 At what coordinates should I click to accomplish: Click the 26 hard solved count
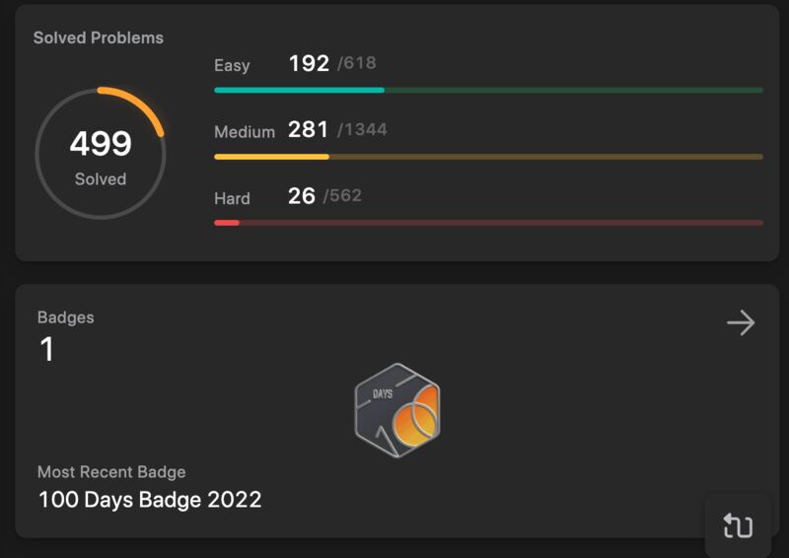point(302,196)
